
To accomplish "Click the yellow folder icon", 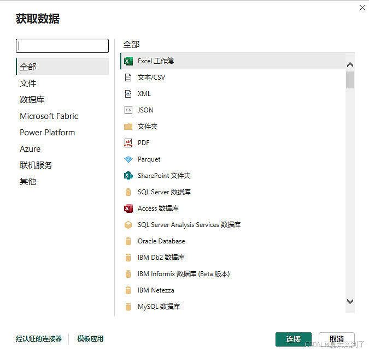I will pyautogui.click(x=128, y=127).
